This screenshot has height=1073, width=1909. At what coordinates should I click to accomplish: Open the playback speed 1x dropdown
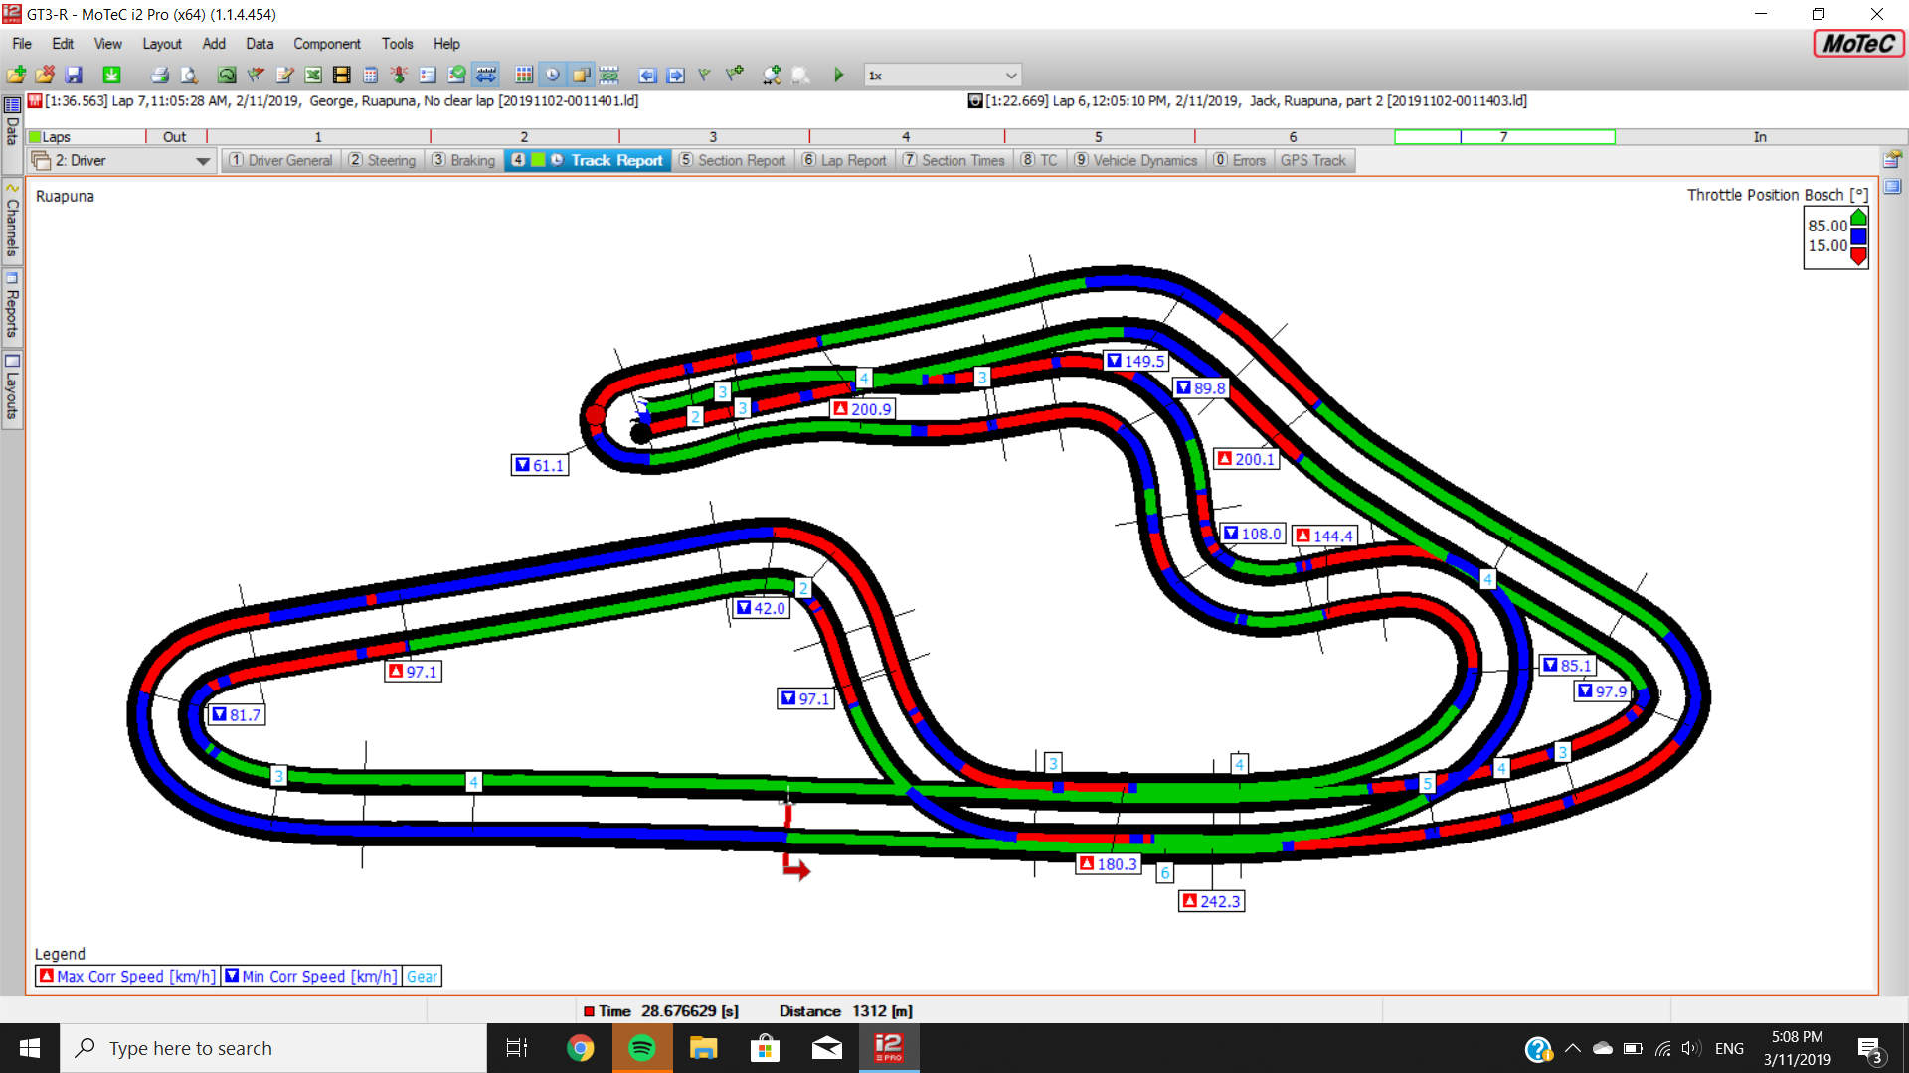(1009, 75)
